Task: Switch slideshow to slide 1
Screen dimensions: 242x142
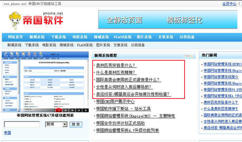Action: tap(59, 110)
